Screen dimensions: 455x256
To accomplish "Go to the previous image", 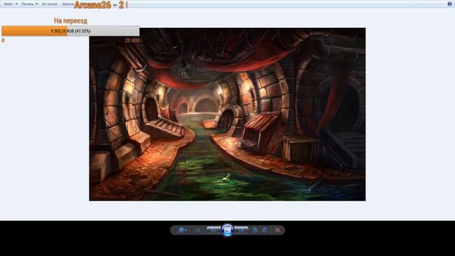I will coord(213,230).
